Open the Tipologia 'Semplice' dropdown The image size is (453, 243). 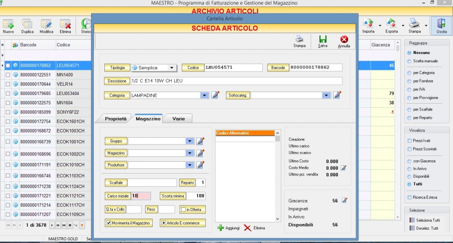pyautogui.click(x=172, y=68)
